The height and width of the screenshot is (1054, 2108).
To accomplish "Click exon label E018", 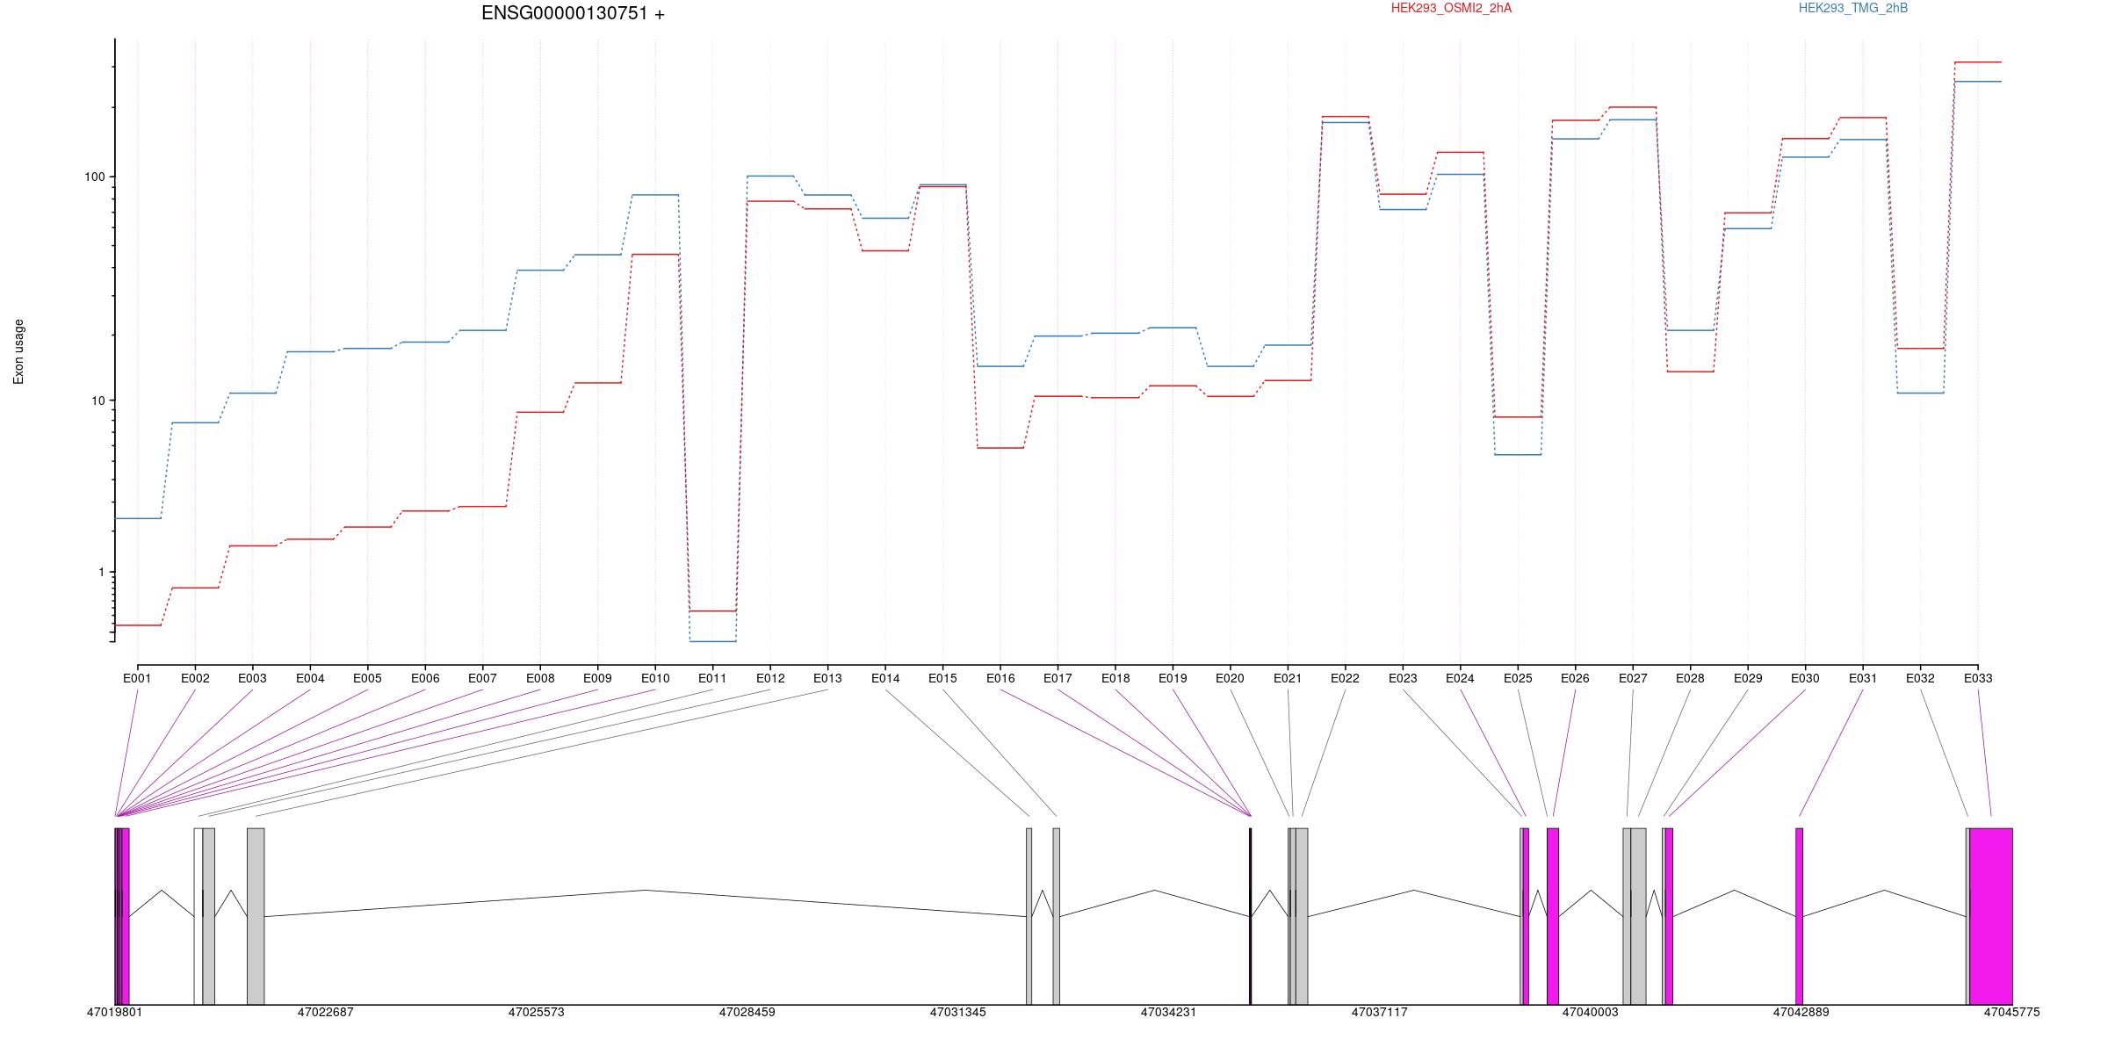I will tap(1115, 678).
